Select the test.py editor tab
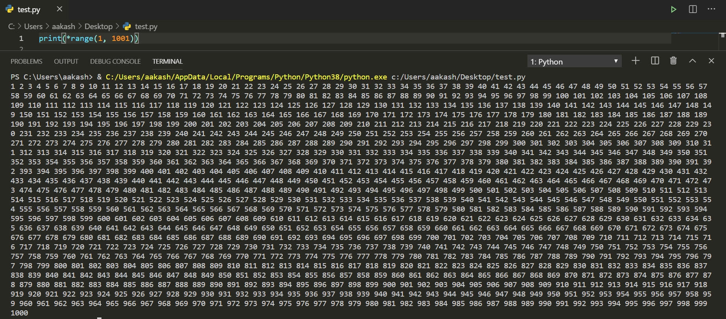 point(29,9)
